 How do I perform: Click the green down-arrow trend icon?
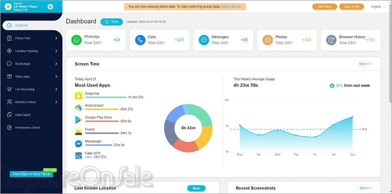pos(332,85)
